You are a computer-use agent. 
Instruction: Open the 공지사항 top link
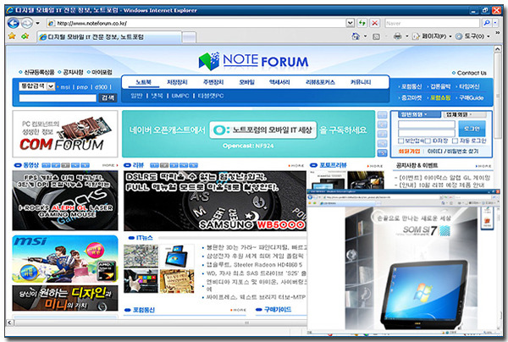pyautogui.click(x=71, y=72)
